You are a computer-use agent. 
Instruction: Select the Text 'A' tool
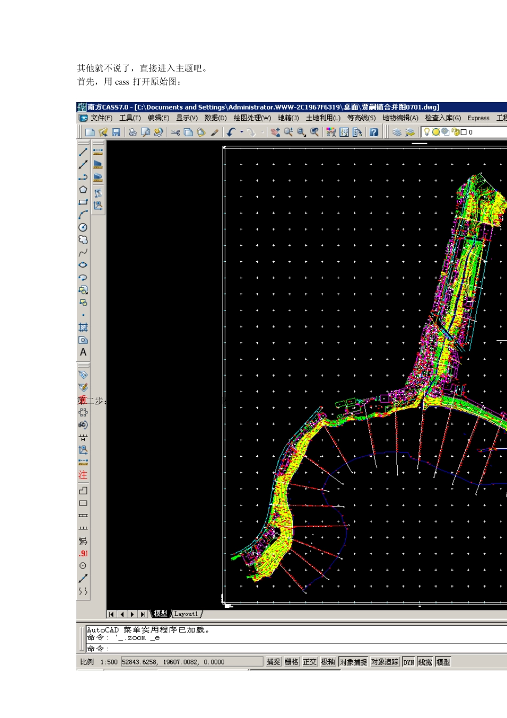pyautogui.click(x=83, y=353)
